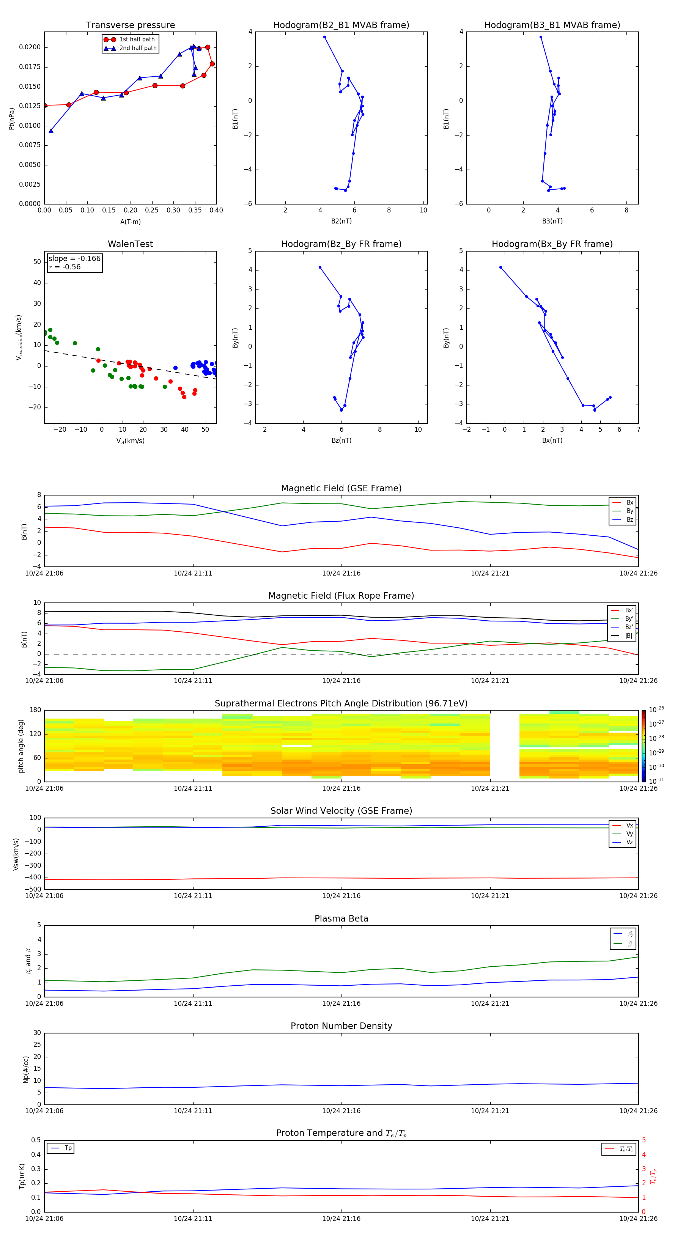This screenshot has width=683, height=1252.
Task: Click the "Pt(nPa)" y-axis label
Action: [x=12, y=118]
